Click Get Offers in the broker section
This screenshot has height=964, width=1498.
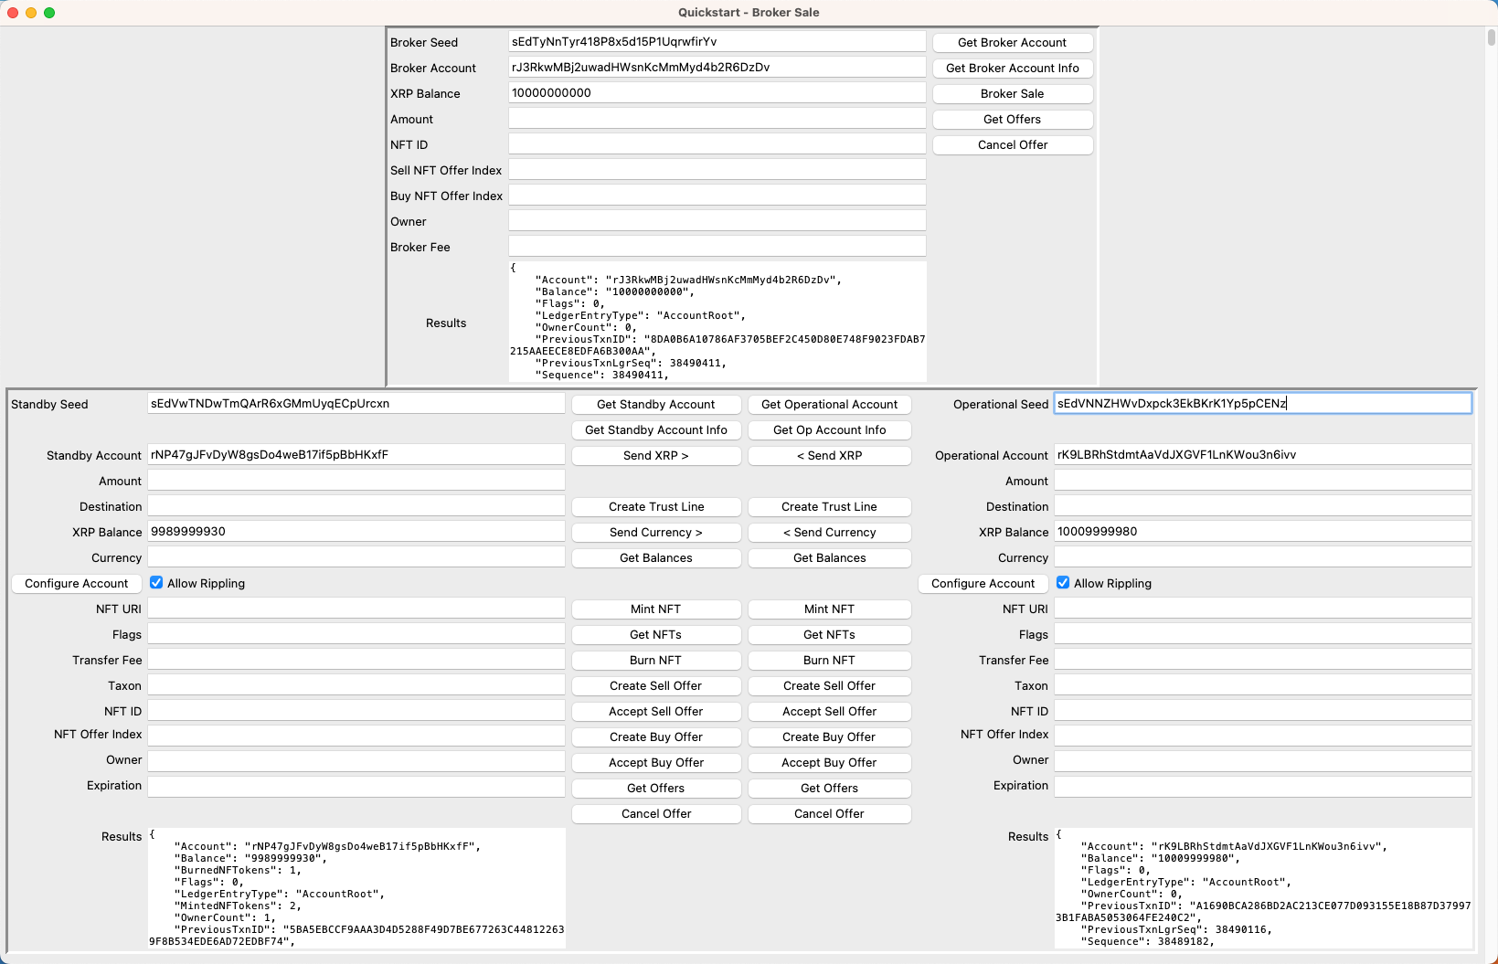[x=1012, y=119]
